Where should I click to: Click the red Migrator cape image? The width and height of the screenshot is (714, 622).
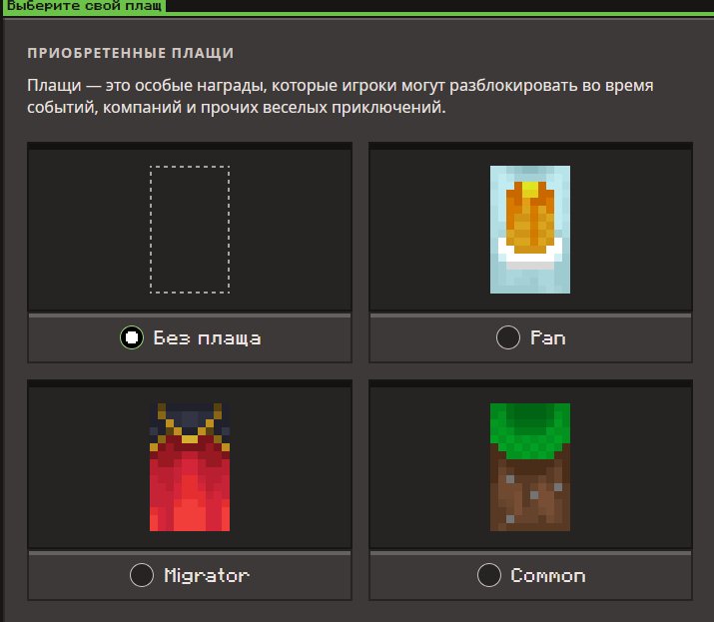[190, 466]
